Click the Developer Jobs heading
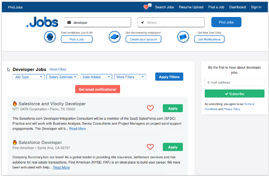 [x=29, y=69]
